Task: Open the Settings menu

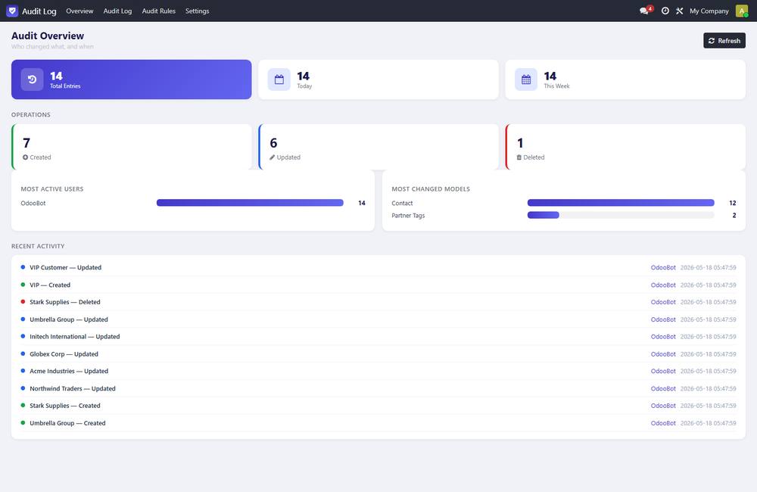Action: (197, 11)
